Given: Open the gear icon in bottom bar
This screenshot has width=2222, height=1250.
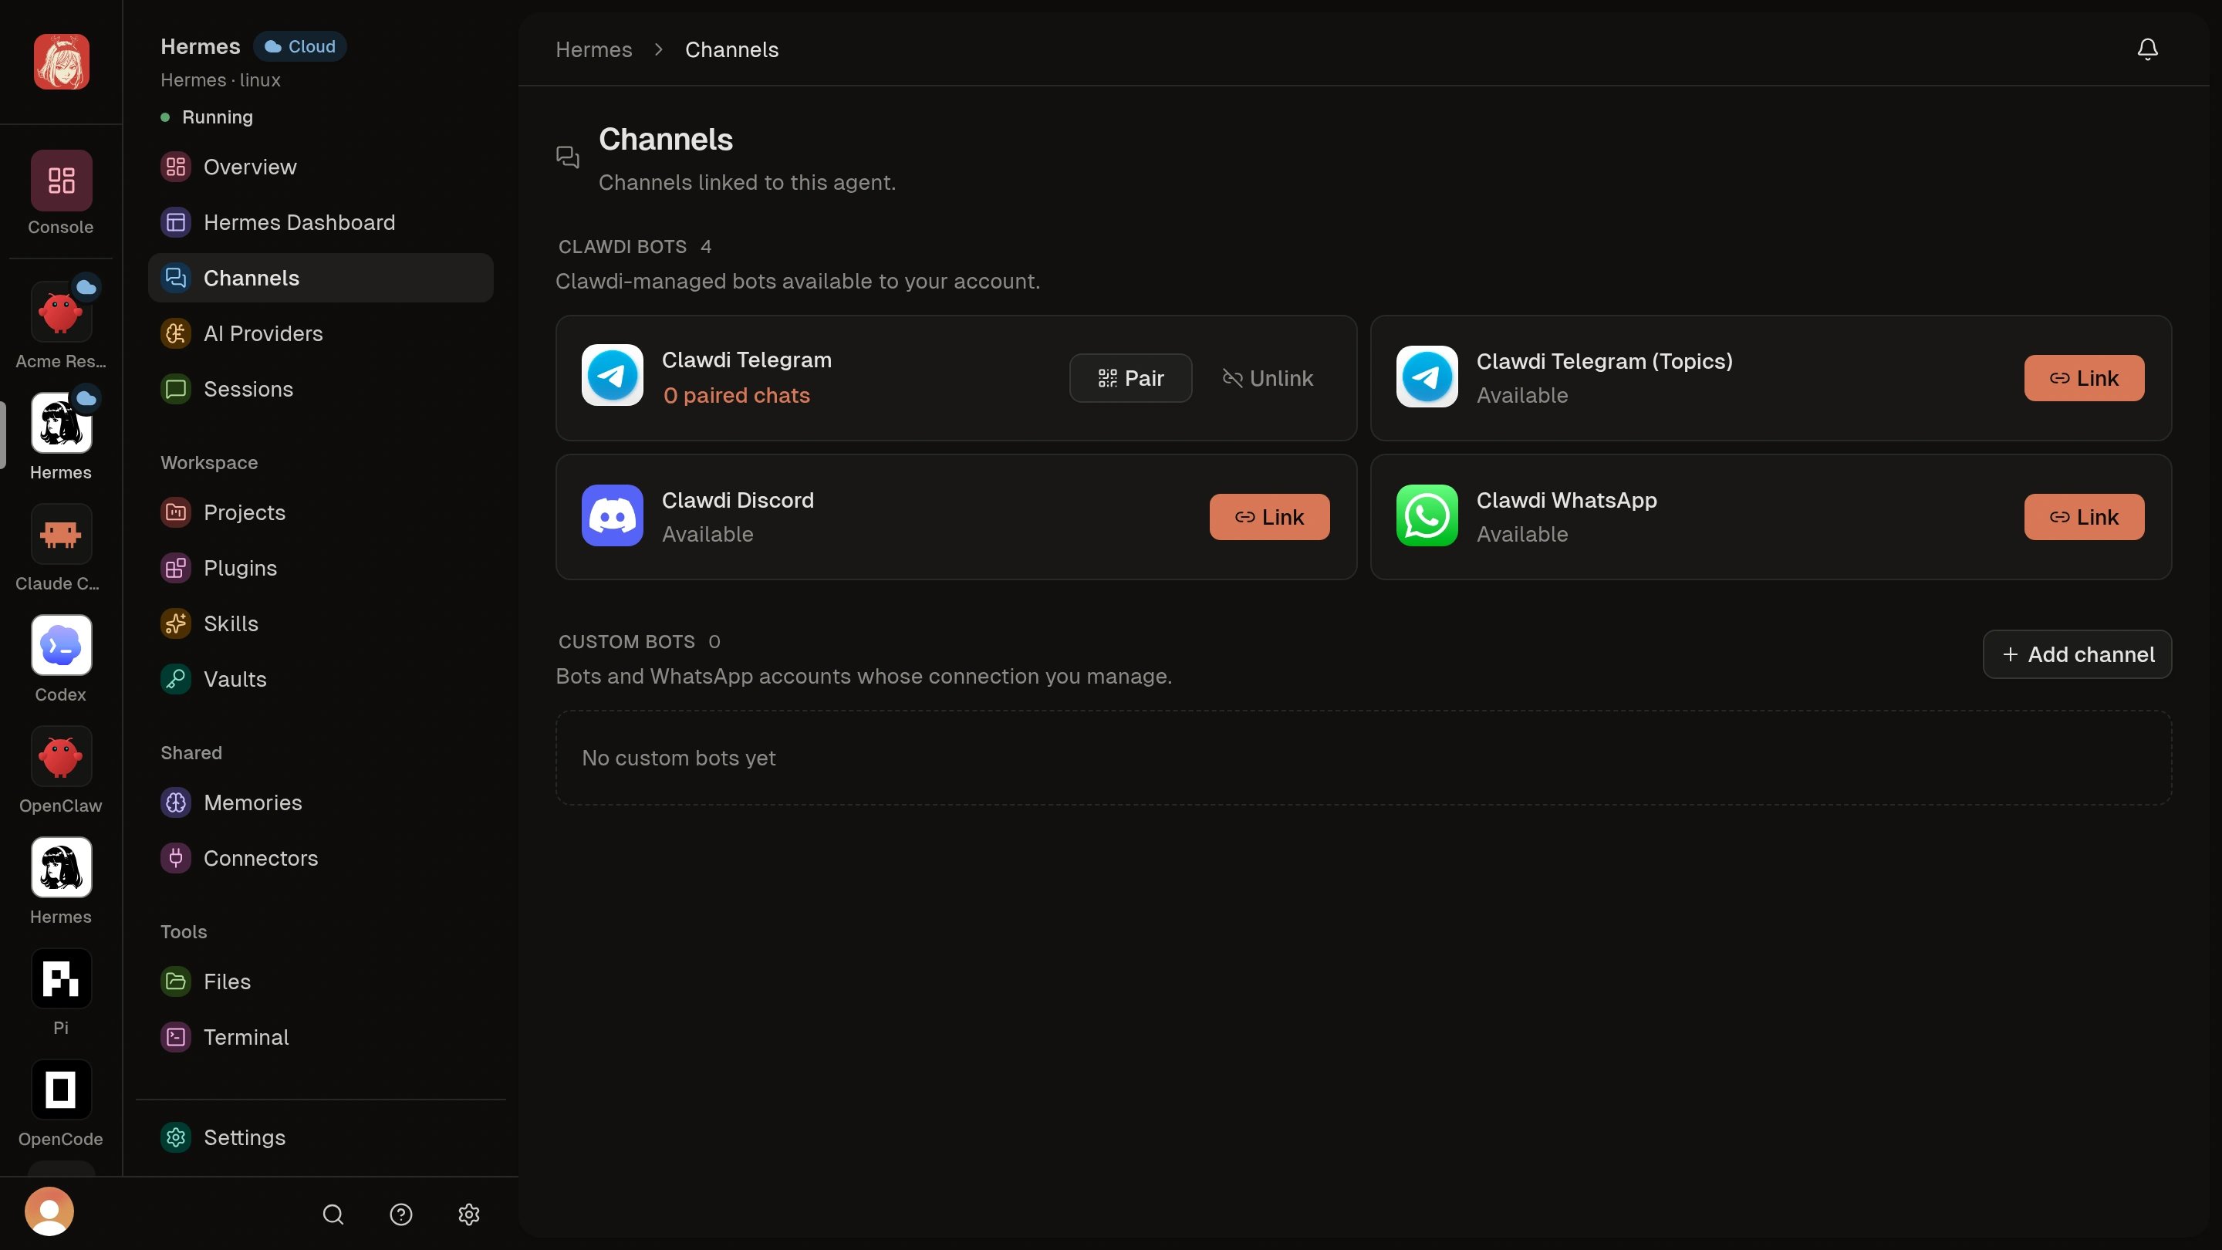Looking at the screenshot, I should (469, 1215).
